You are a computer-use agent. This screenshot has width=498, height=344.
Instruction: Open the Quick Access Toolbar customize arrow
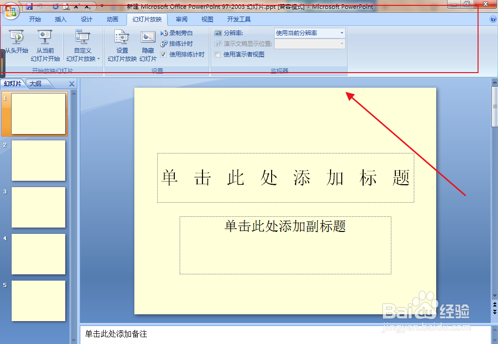tap(101, 6)
